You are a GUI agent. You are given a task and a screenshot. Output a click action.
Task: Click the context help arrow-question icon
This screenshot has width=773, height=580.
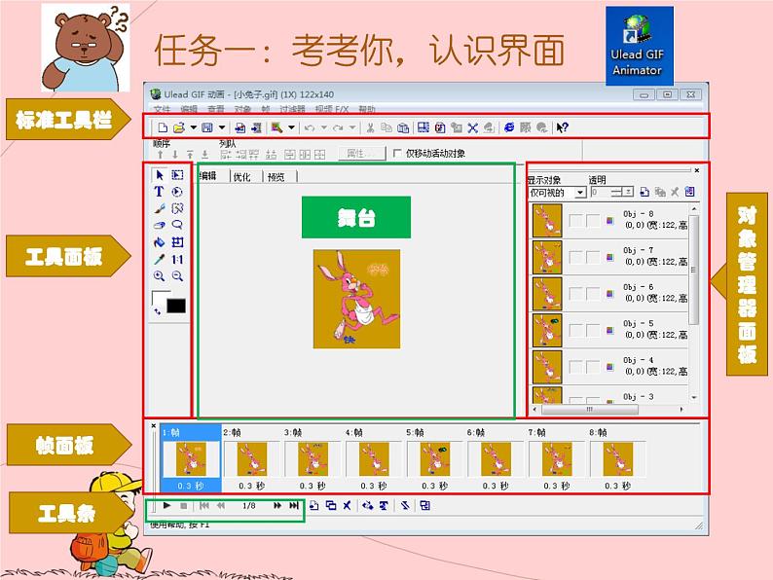562,127
